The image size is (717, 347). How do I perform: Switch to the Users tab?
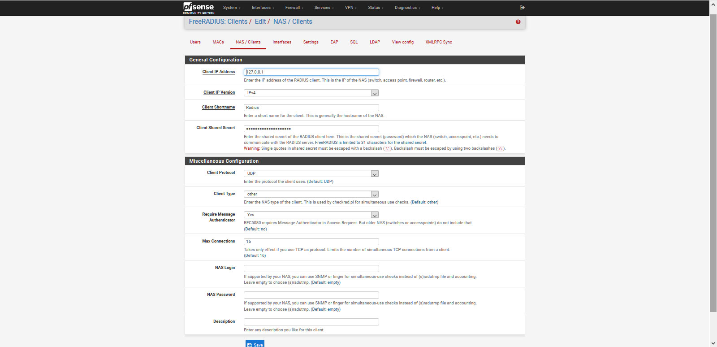(x=195, y=42)
